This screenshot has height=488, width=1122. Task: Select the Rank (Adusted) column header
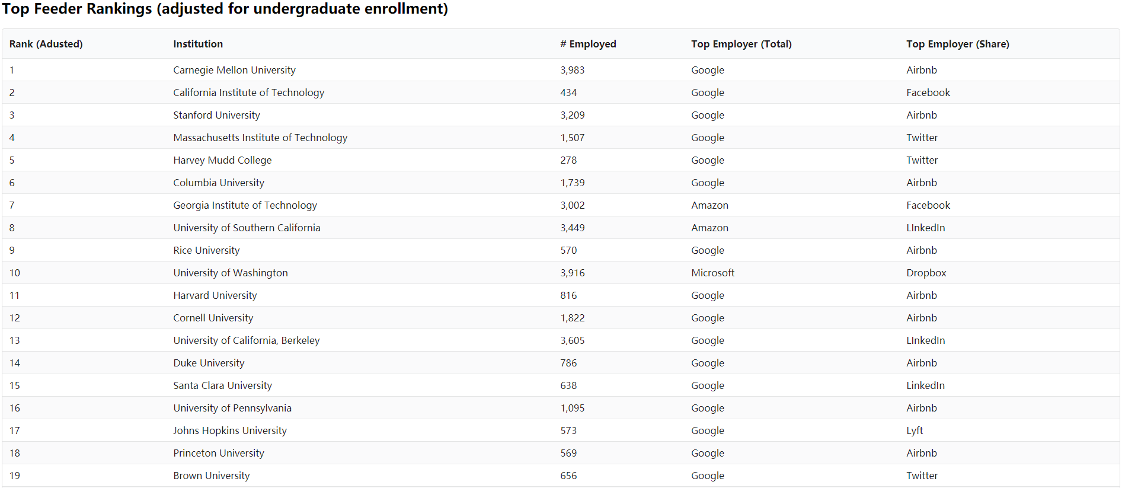tap(46, 44)
